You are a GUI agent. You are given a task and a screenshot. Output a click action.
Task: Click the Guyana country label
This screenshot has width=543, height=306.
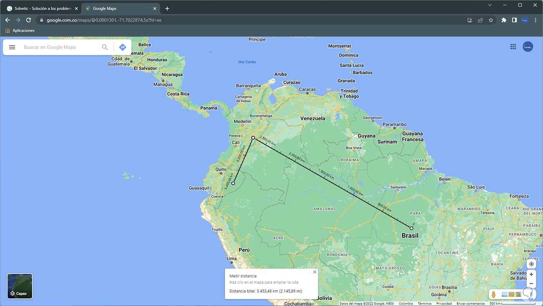point(366,136)
